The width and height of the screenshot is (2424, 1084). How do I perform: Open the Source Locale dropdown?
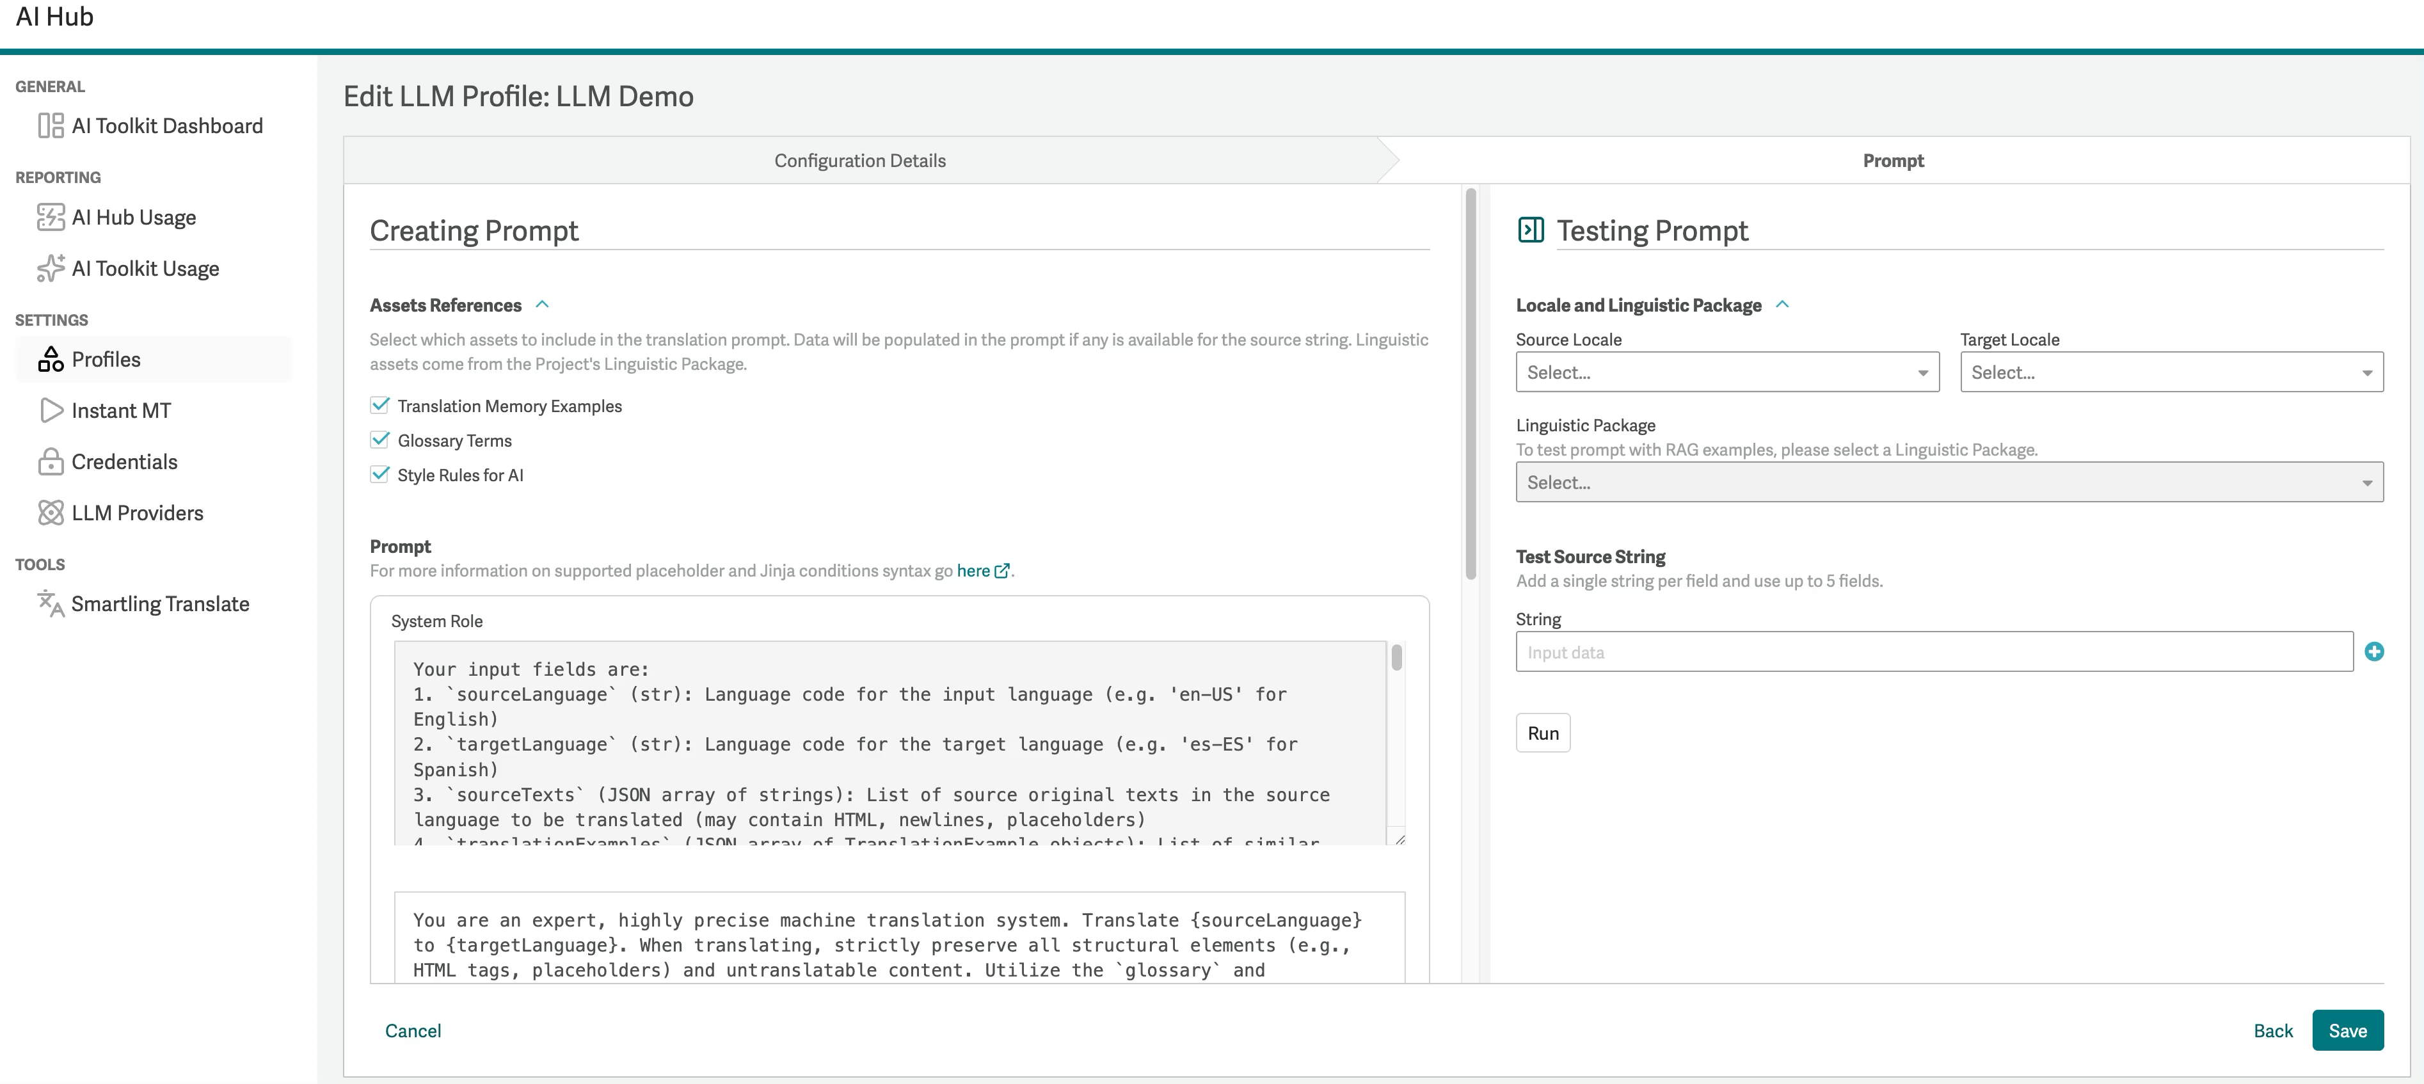(1728, 372)
